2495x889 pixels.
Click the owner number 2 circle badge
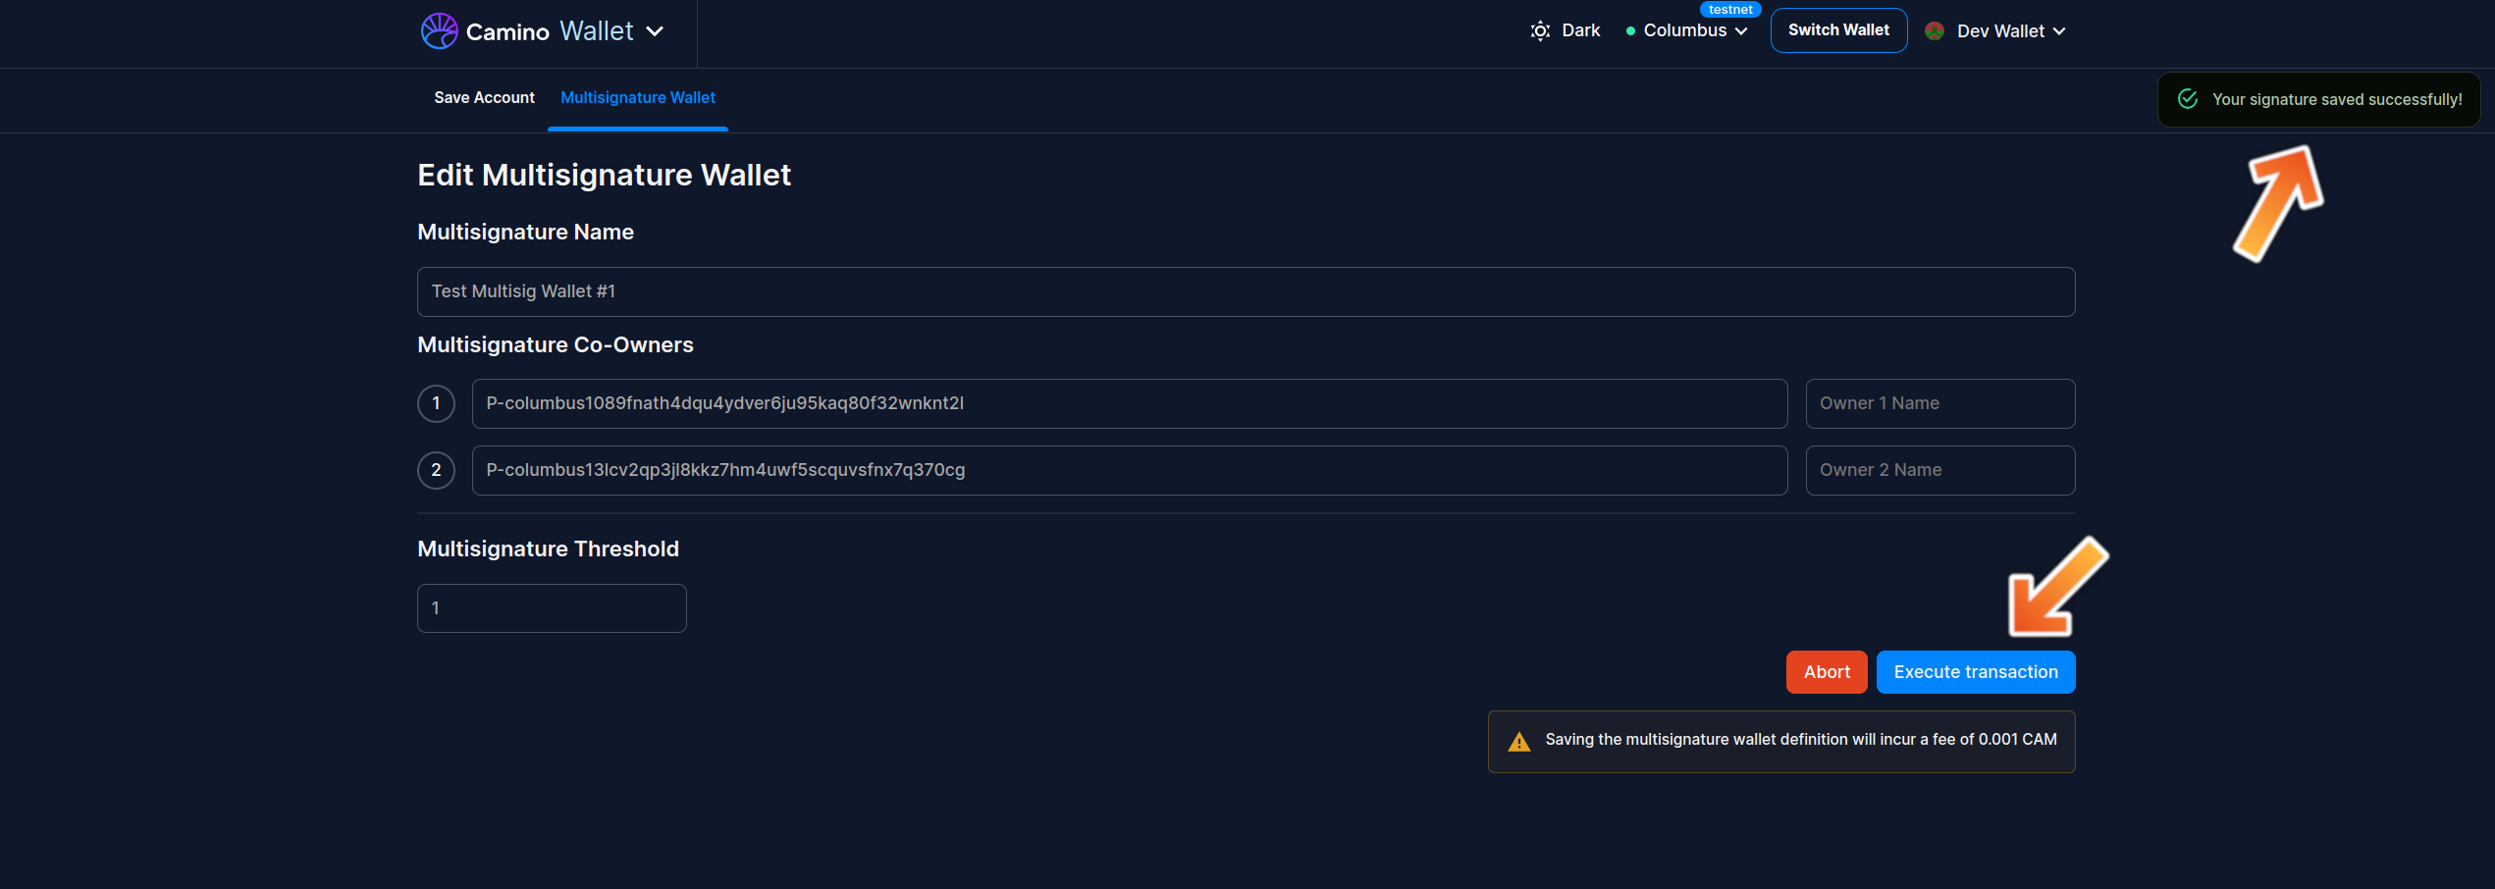(x=436, y=470)
